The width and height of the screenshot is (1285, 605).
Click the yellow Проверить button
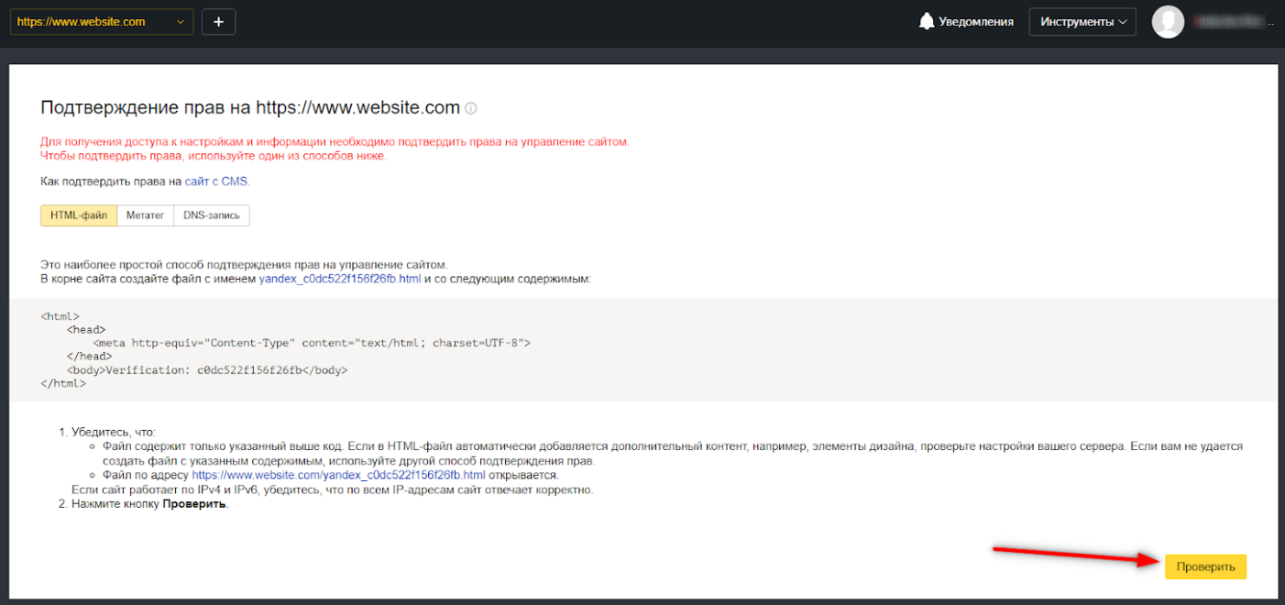click(1206, 567)
